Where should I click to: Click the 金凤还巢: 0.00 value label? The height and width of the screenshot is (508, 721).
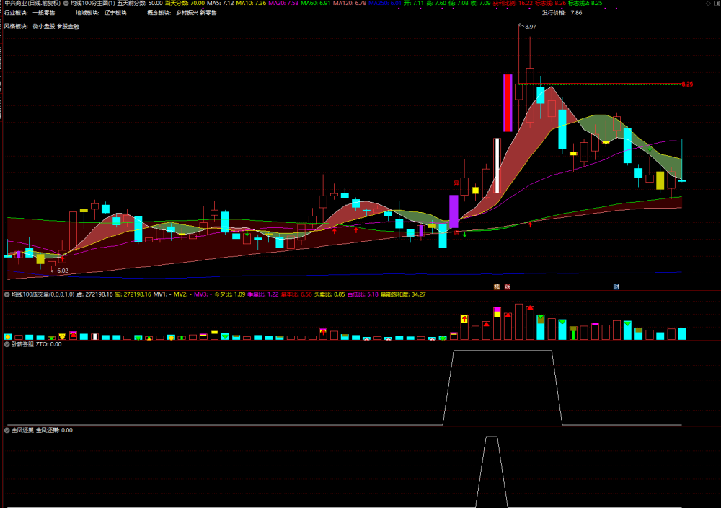[x=54, y=430]
